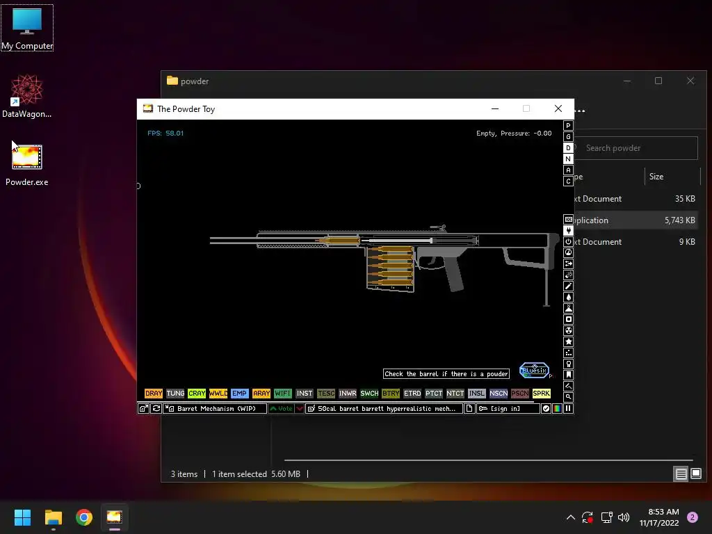
Task: Click the element search magnifier icon
Action: point(568,397)
